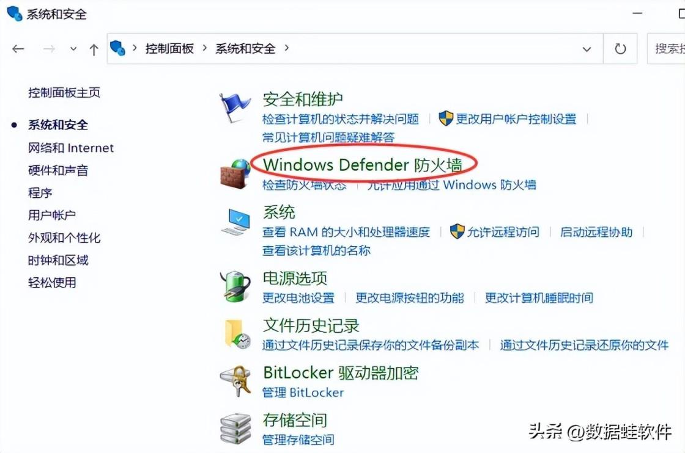
Task: Click the Power Options battery icon
Action: 235,286
